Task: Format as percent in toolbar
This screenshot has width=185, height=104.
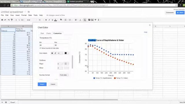Action: 19,20
